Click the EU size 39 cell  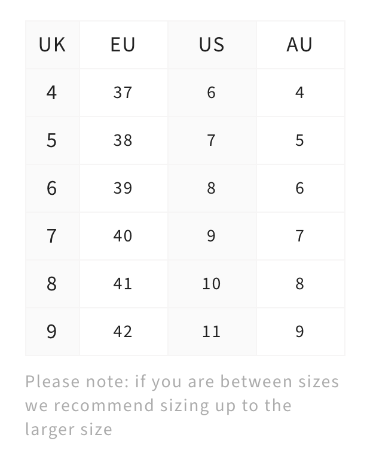123,188
